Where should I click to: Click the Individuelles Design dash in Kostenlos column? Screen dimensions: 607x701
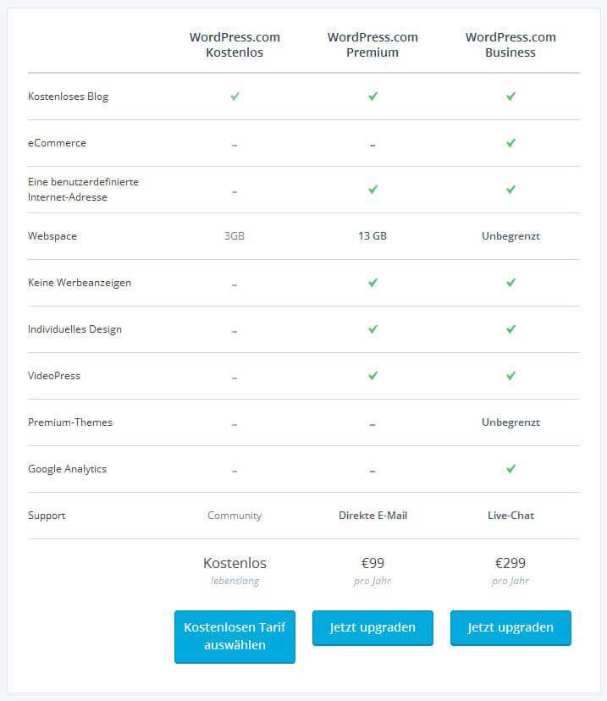pos(235,331)
